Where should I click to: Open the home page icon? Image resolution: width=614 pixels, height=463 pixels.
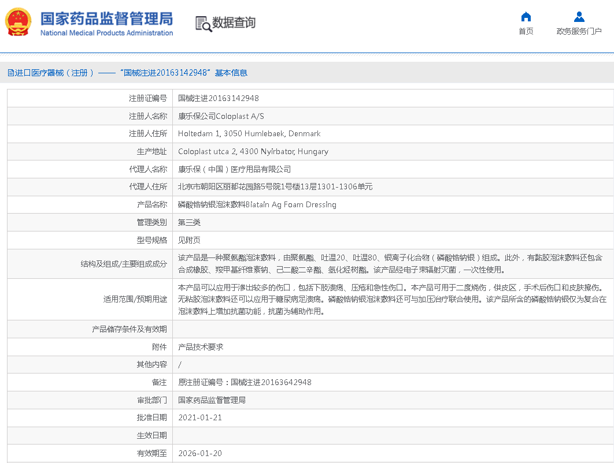click(526, 17)
